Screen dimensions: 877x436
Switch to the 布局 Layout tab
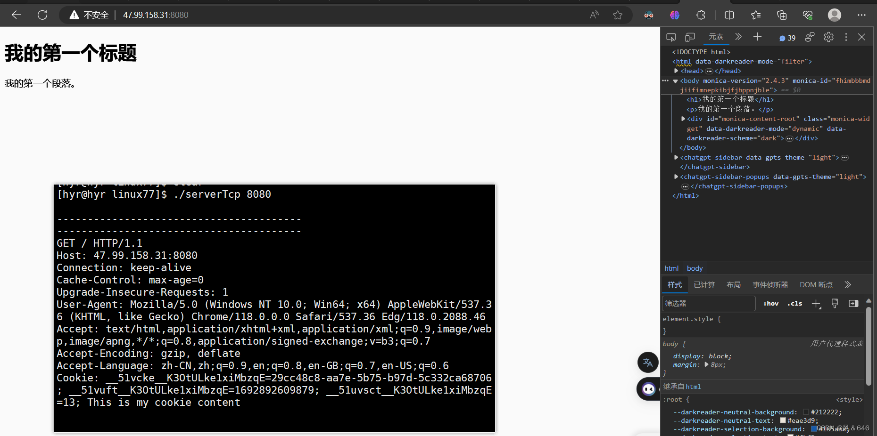click(x=734, y=285)
